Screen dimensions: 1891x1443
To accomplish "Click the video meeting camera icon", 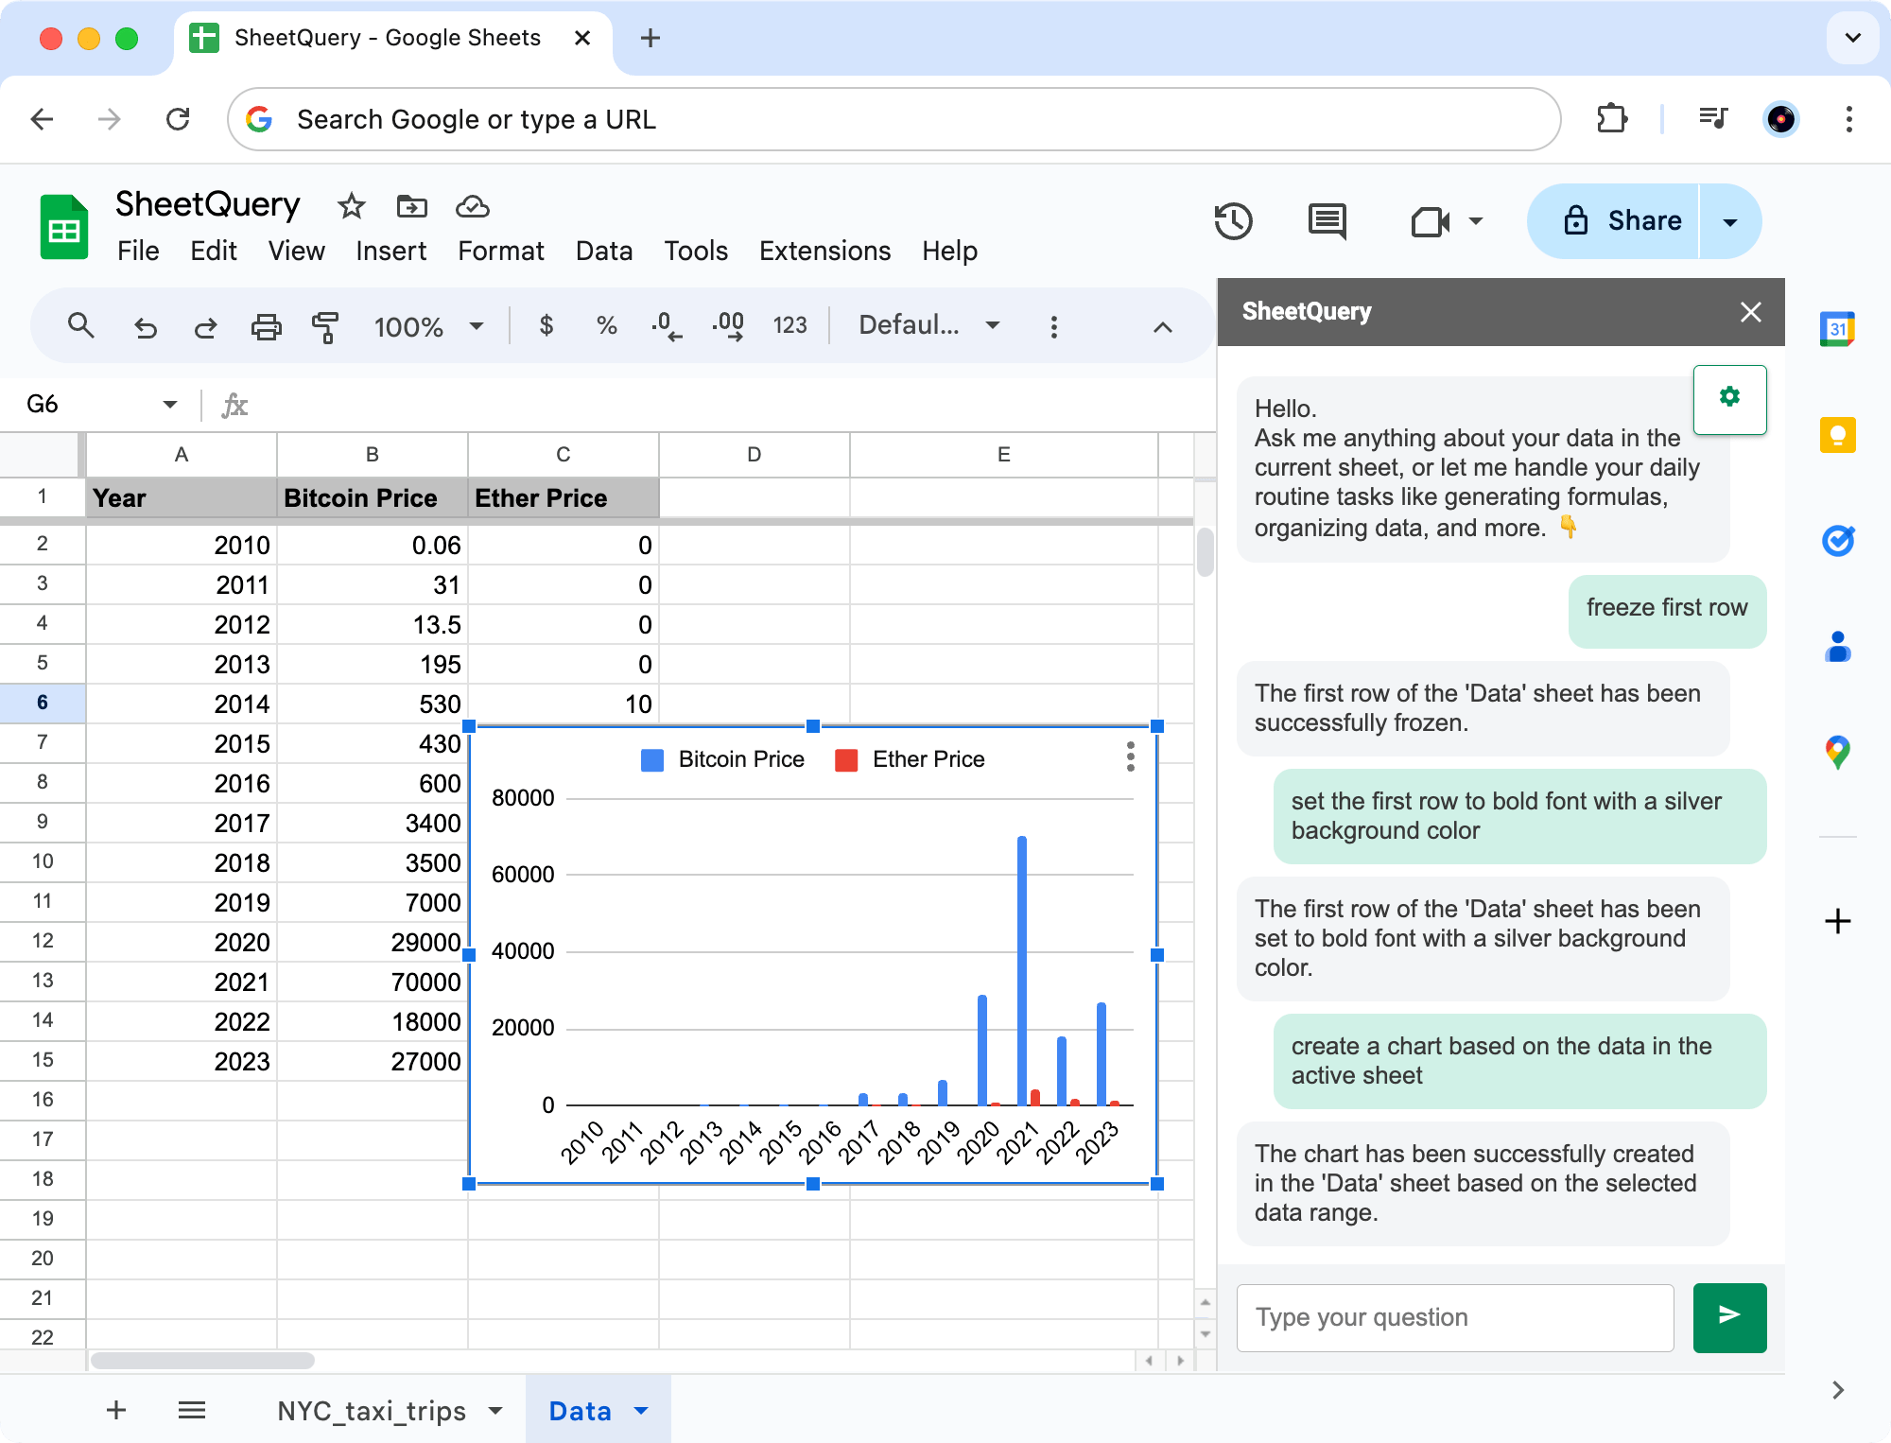I will click(1430, 222).
